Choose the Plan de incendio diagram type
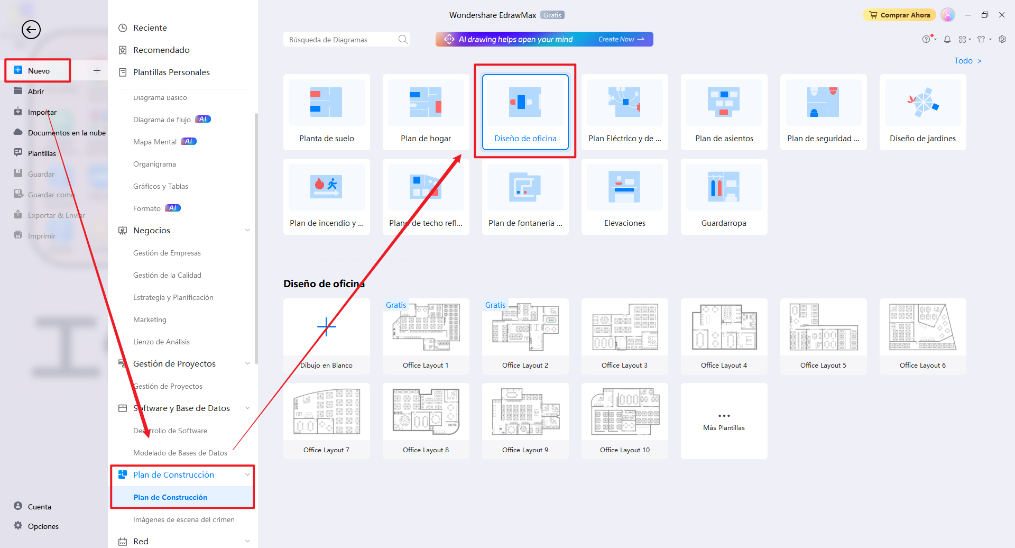This screenshot has height=548, width=1015. (x=326, y=187)
